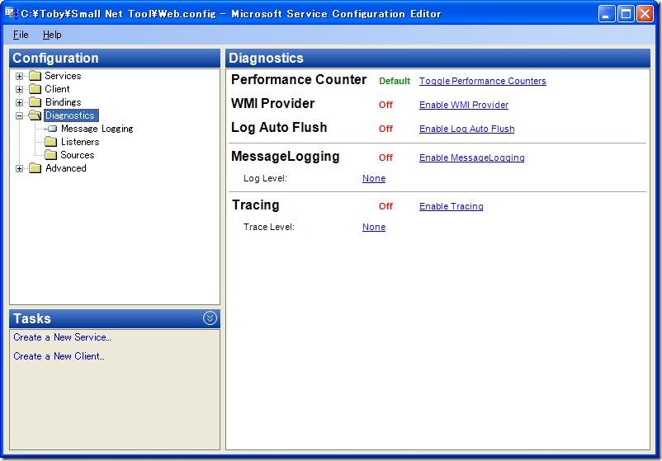Expand the Services tree node
This screenshot has width=662, height=461.
[x=20, y=77]
